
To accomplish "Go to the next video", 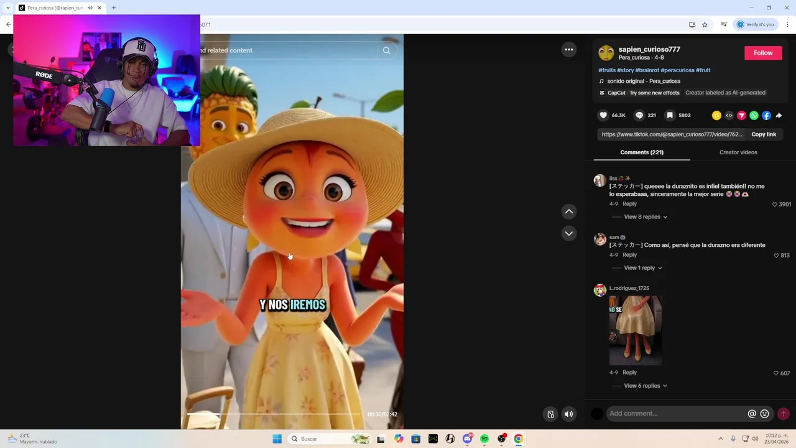I will 569,233.
